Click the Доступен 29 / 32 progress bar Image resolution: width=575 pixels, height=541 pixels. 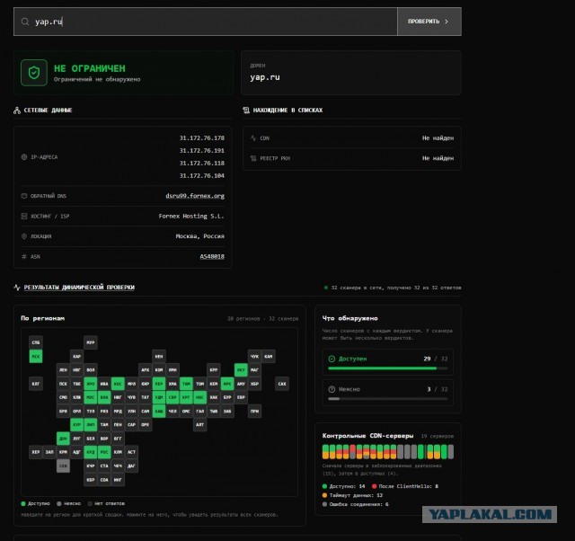tap(388, 368)
